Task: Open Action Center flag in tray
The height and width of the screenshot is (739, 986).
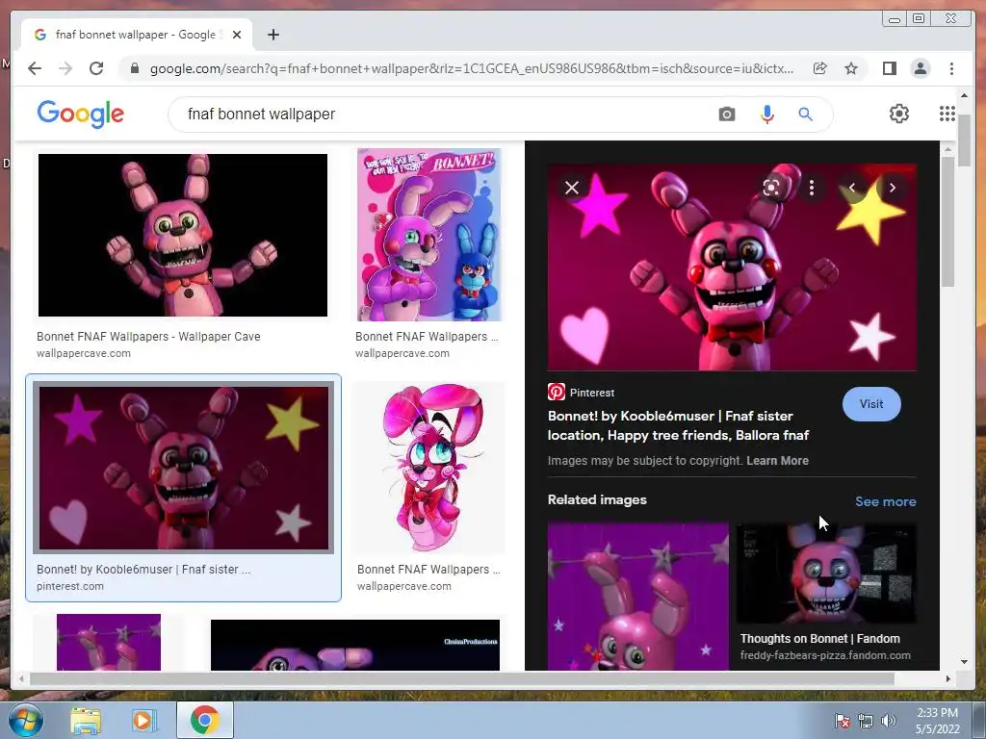Action: pos(842,721)
